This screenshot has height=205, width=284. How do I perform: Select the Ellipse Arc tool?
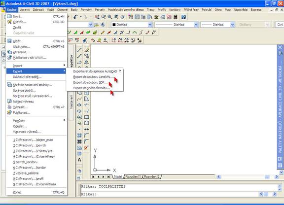(79, 111)
